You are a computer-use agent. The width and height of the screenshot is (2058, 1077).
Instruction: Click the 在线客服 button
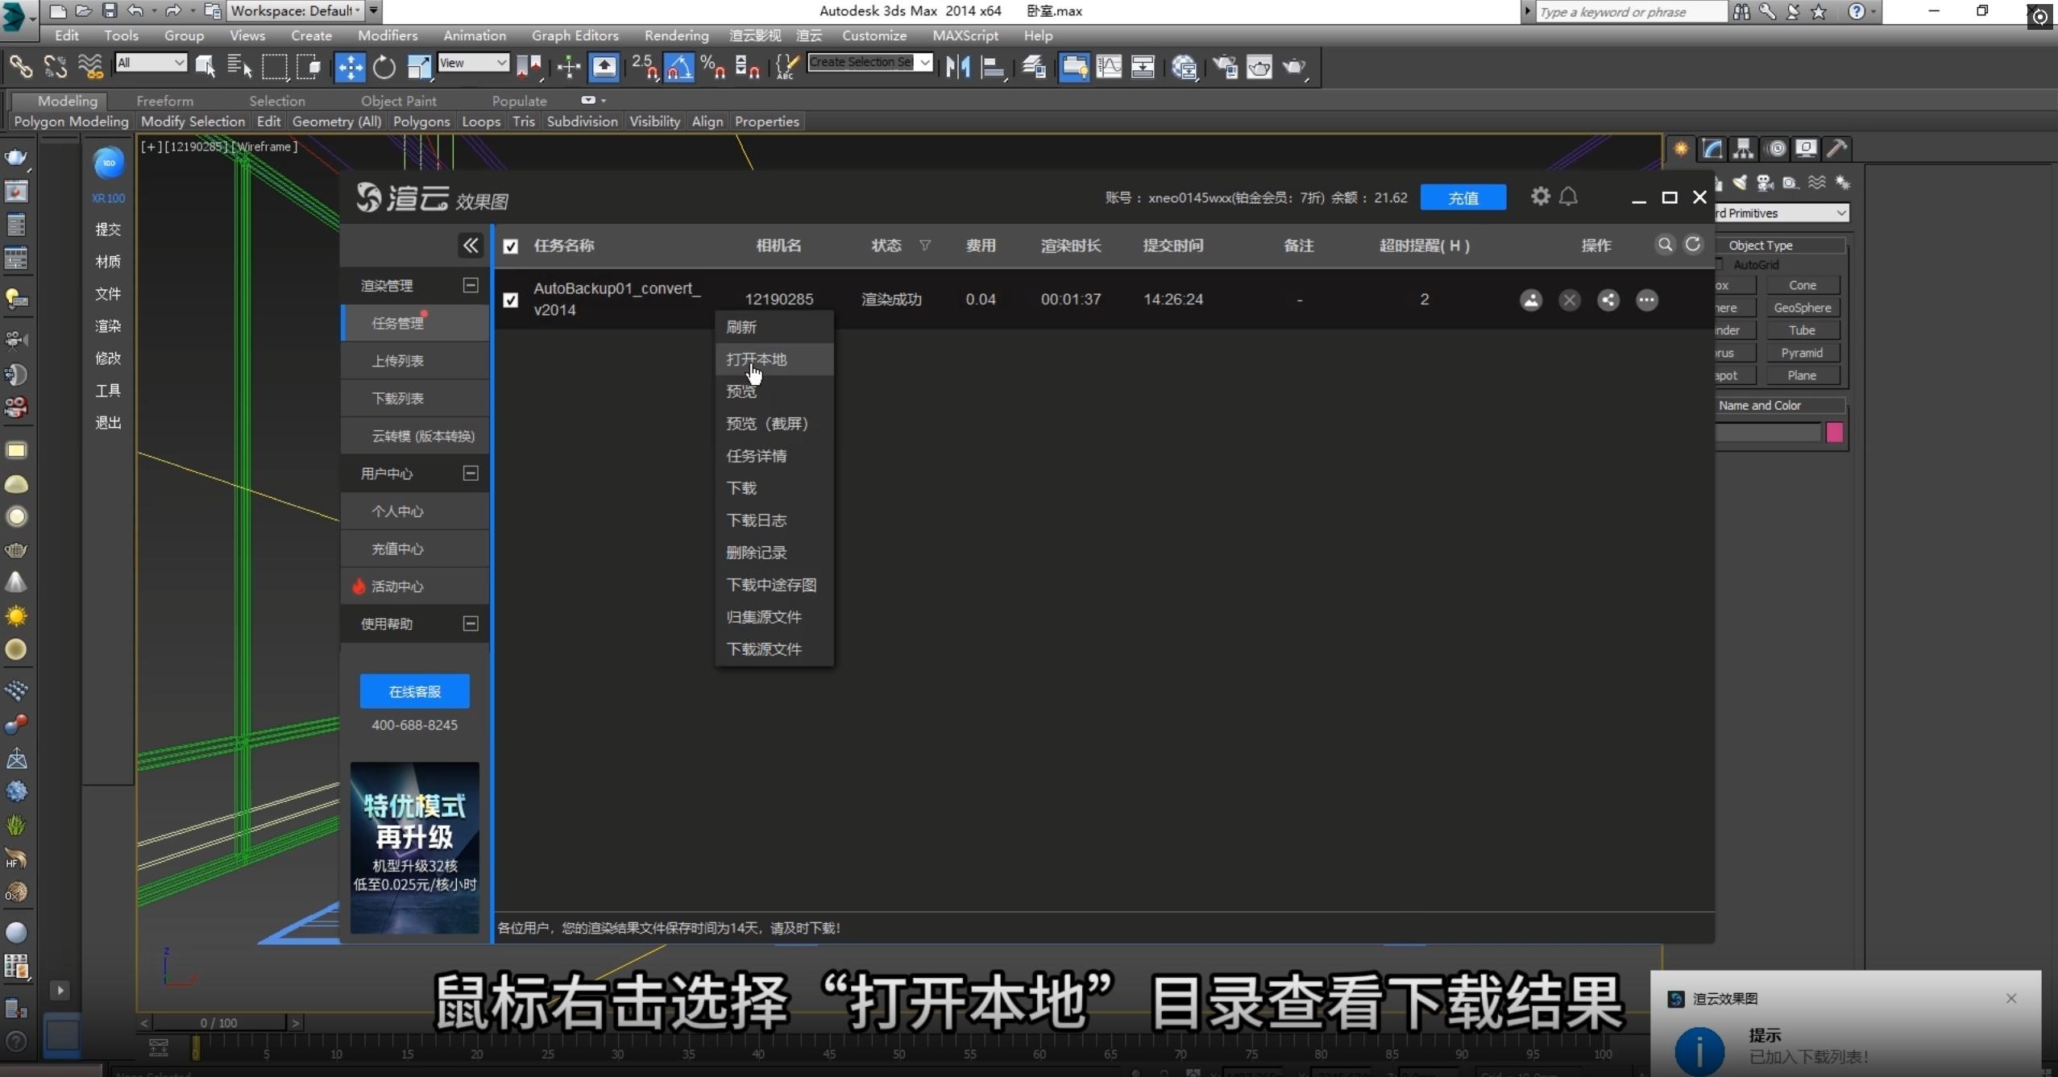click(414, 691)
